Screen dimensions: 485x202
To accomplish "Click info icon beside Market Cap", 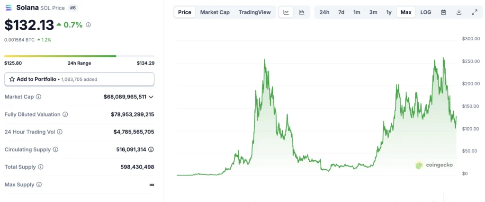I will 39,97.
